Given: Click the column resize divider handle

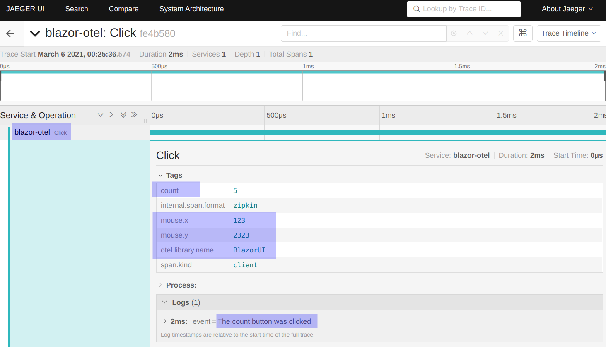Looking at the screenshot, I should pyautogui.click(x=145, y=121).
